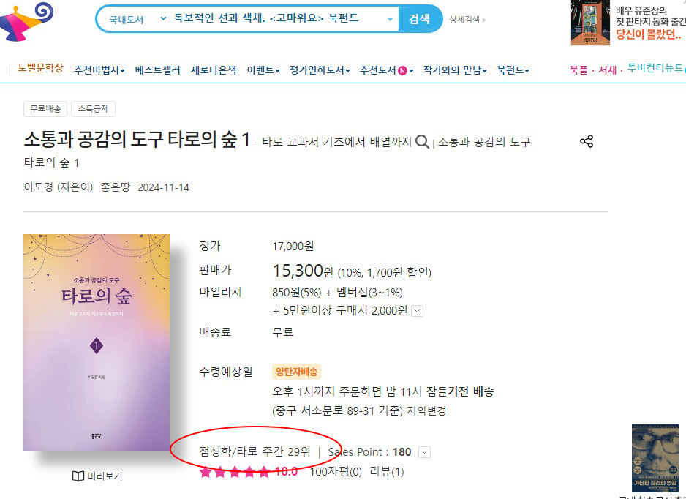Open the 새로나온책 menu item
The image size is (686, 499).
pos(214,70)
